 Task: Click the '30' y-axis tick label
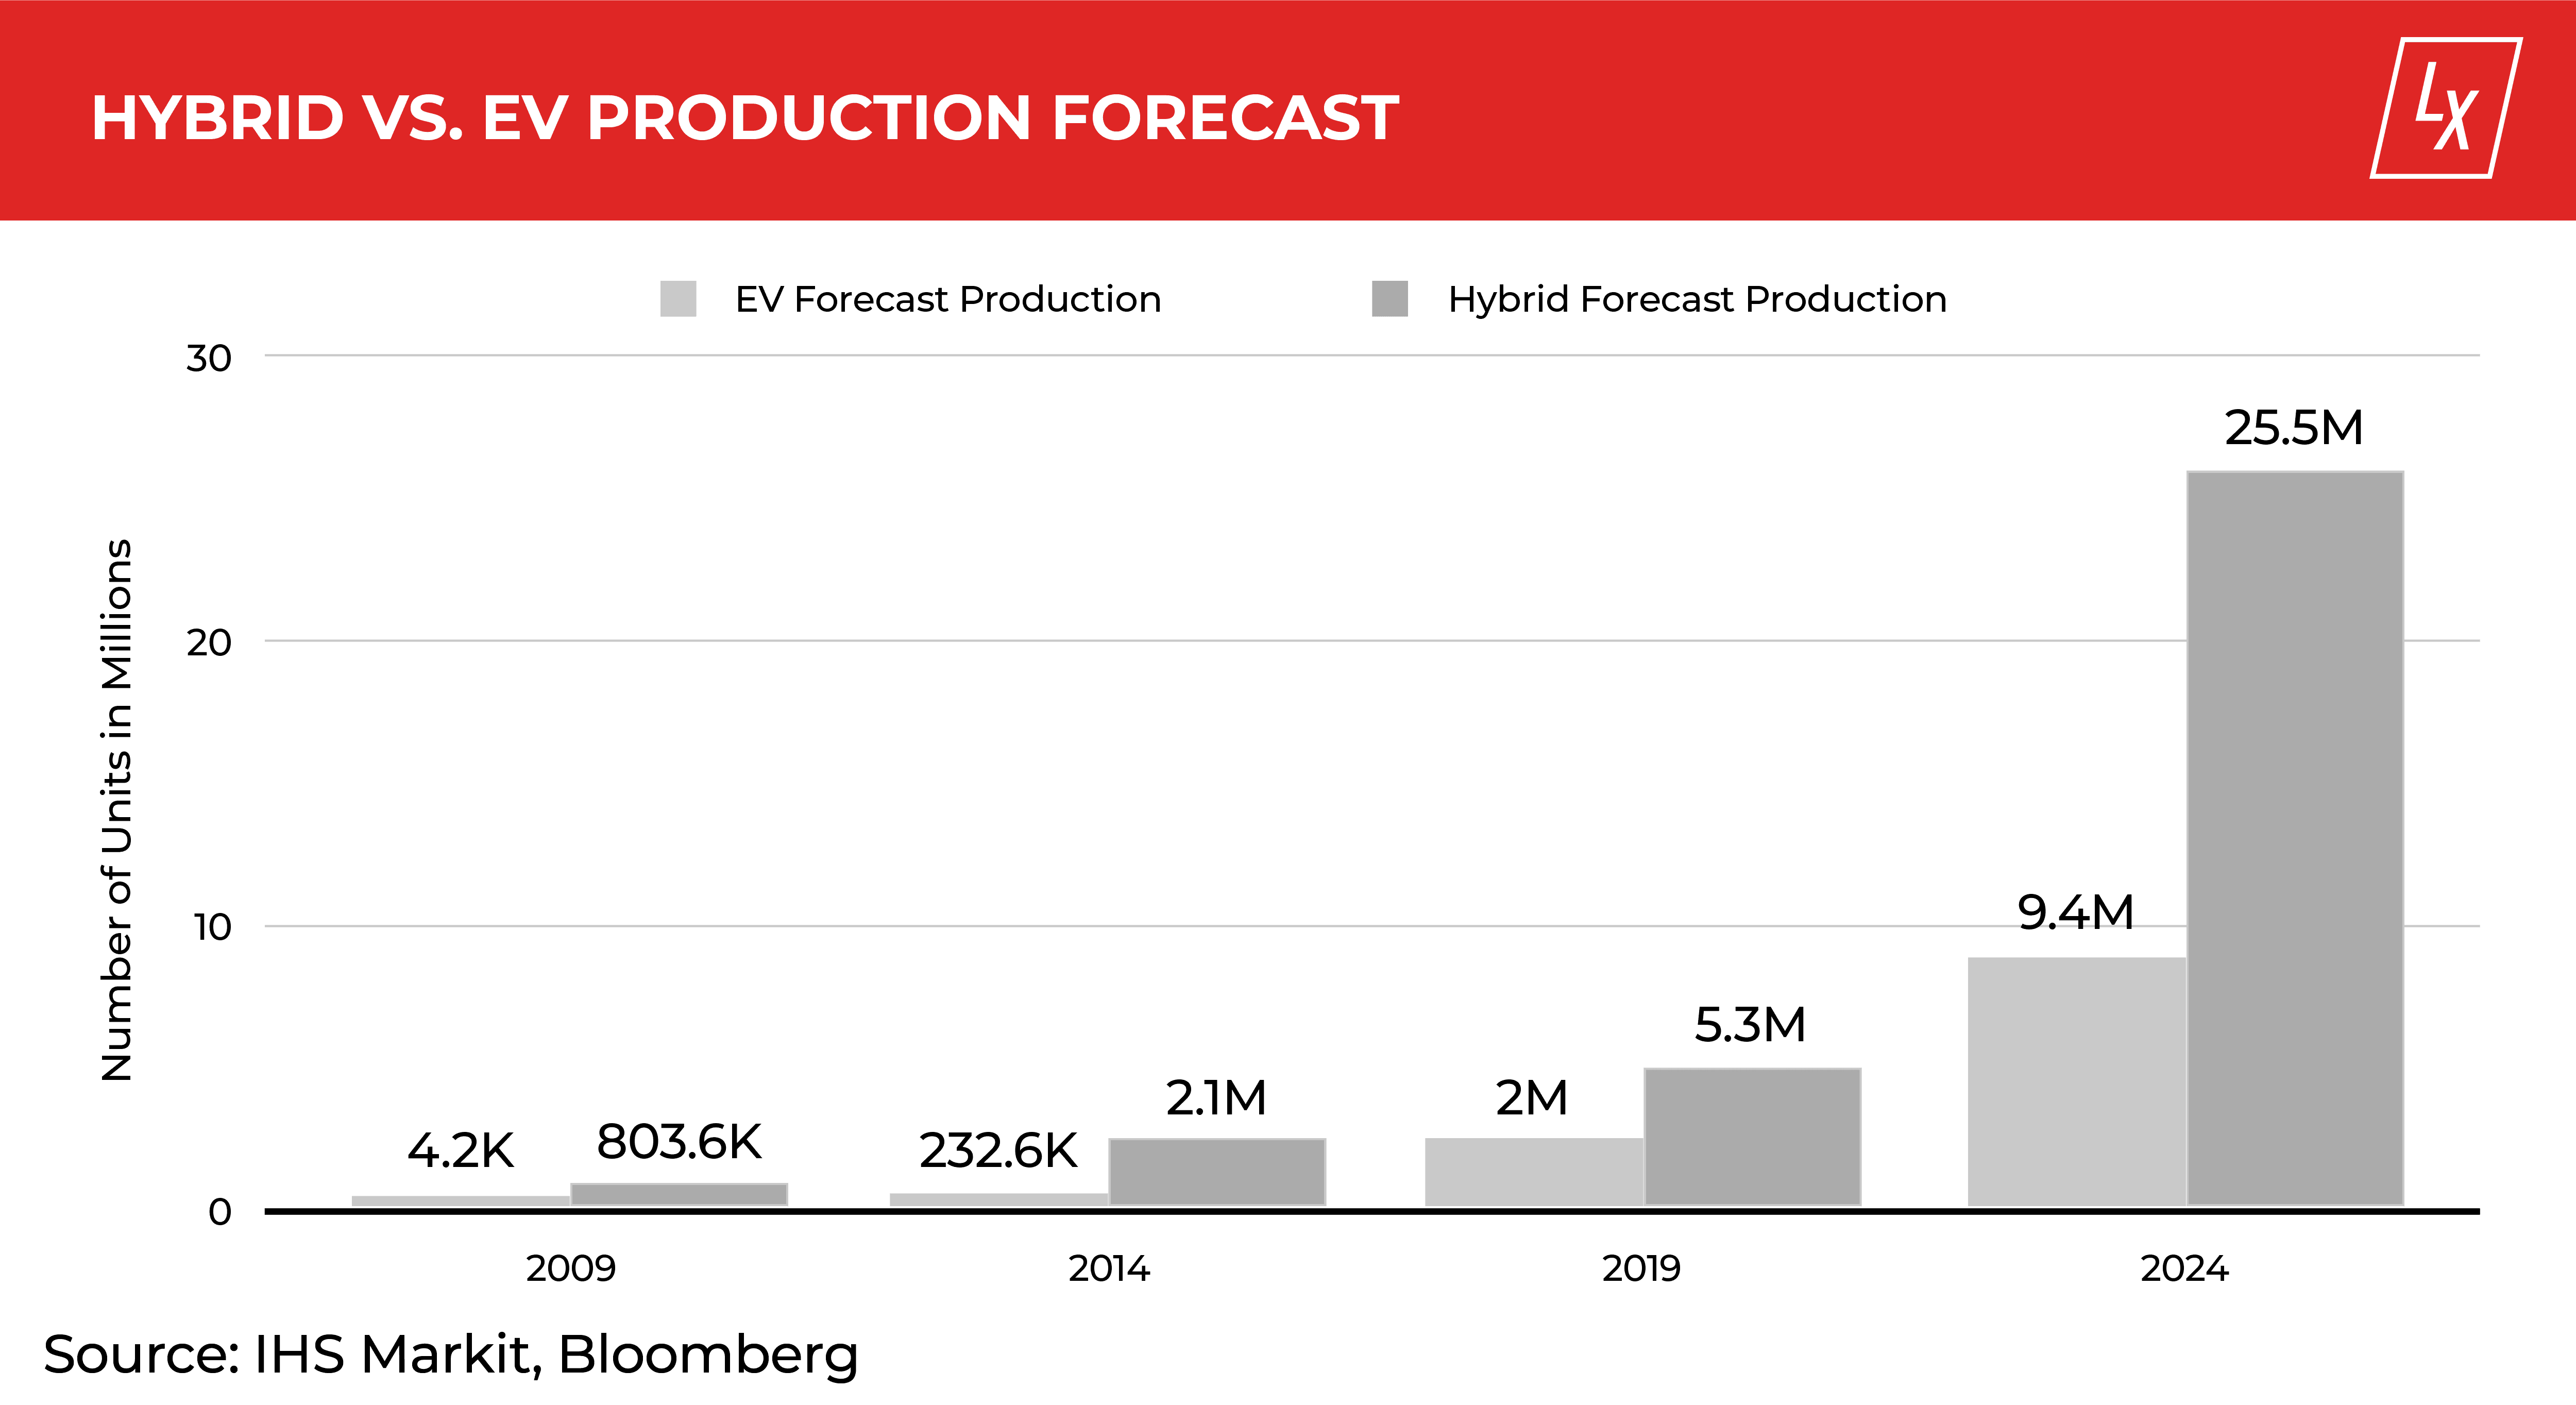coord(209,358)
